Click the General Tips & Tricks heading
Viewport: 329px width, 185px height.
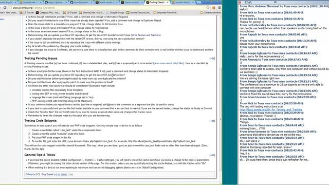point(40,155)
